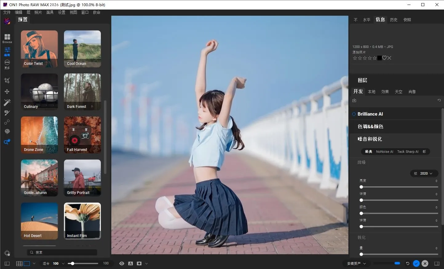This screenshot has width=444, height=269.
Task: Click the favorite heart on photo rating
Action: 384,58
